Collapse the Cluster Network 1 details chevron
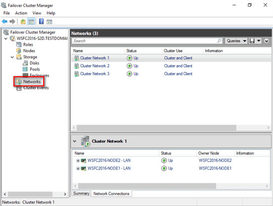This screenshot has height=206, width=273. 75,141
